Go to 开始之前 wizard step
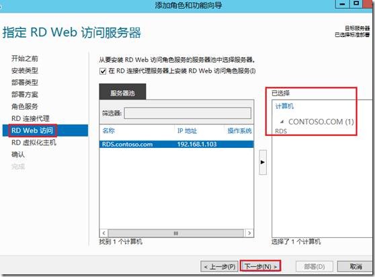Viewport: 375px width, 277px height. click(25, 58)
